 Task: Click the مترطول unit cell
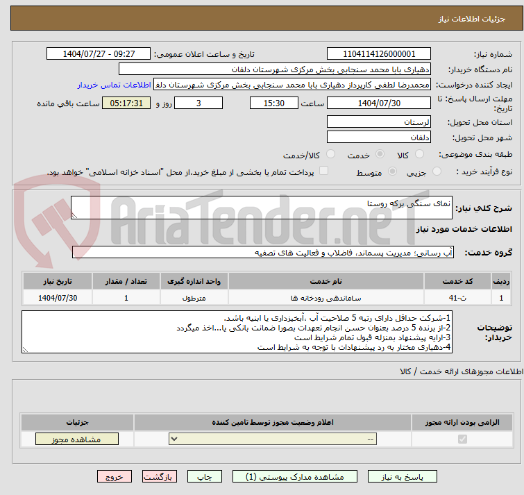pos(194,297)
